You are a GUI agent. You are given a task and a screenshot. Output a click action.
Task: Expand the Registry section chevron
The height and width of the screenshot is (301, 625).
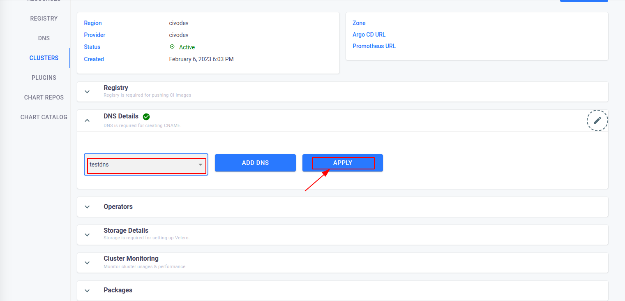coord(87,92)
